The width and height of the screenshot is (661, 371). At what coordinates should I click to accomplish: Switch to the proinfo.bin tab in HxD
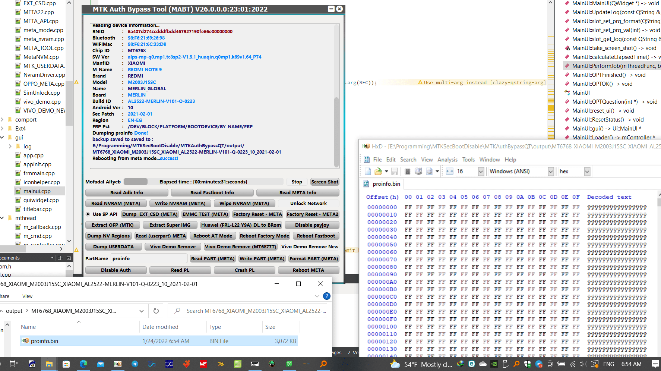[382, 184]
